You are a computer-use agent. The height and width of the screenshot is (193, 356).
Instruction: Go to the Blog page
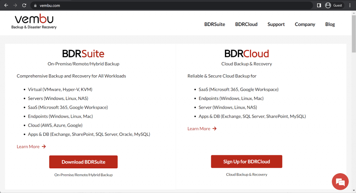point(330,24)
